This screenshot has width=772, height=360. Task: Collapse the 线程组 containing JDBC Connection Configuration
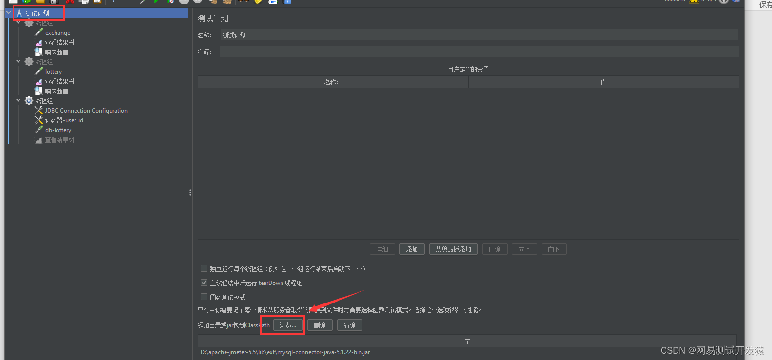tap(19, 101)
